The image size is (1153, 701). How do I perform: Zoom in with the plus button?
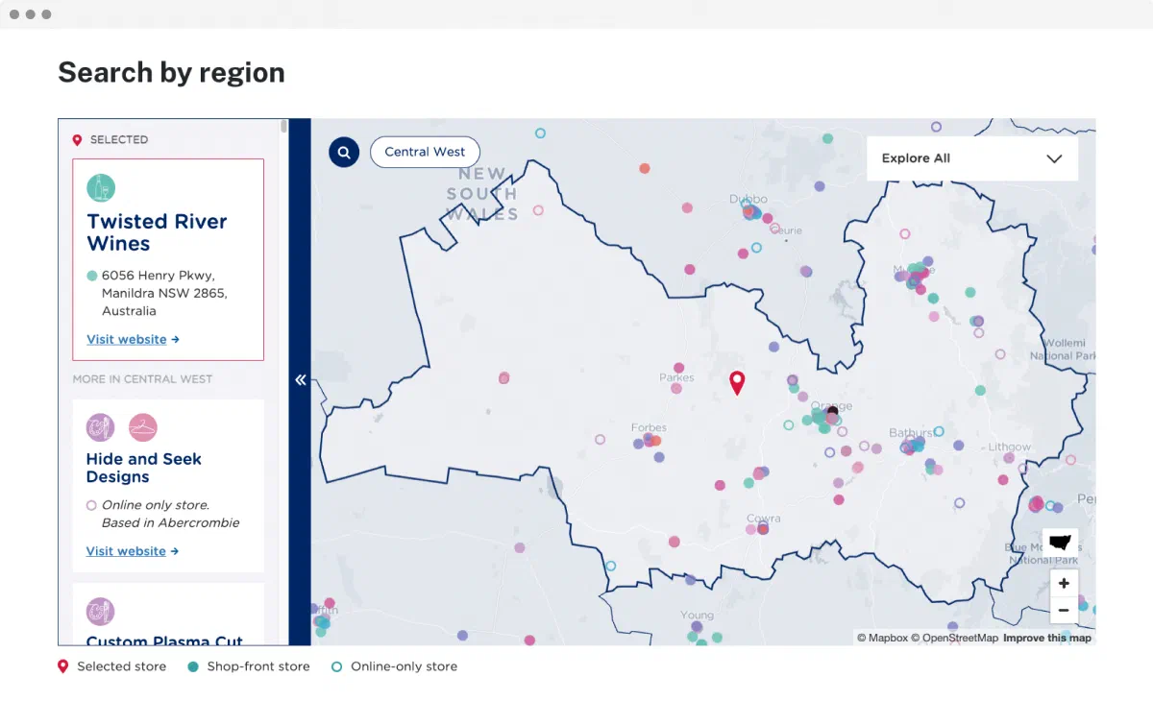[x=1064, y=583]
